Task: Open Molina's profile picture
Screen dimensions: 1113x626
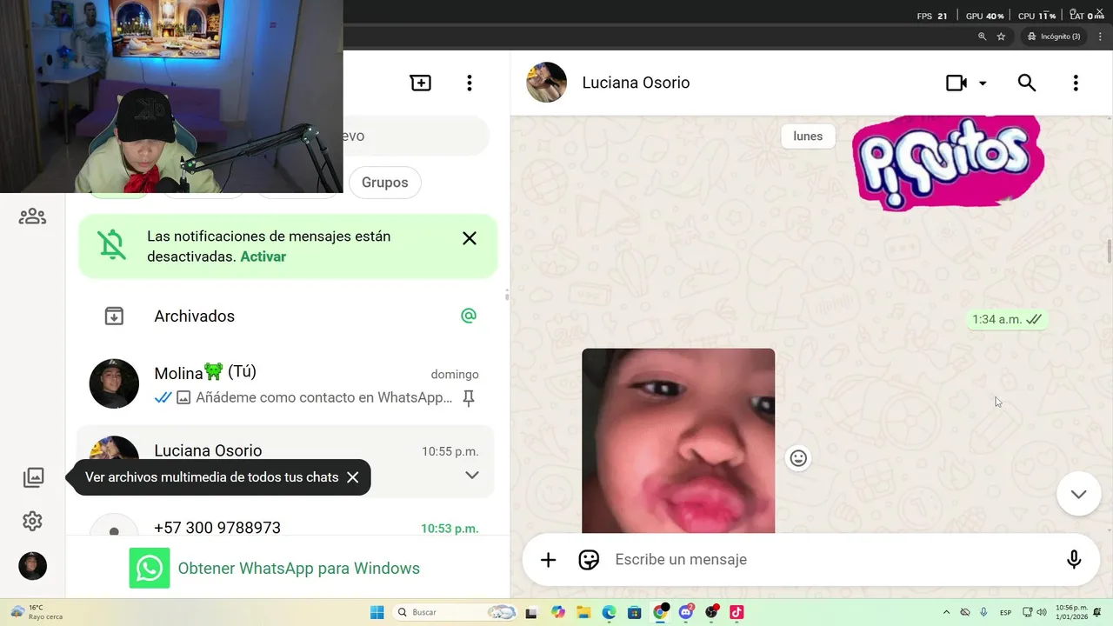Action: tap(114, 383)
